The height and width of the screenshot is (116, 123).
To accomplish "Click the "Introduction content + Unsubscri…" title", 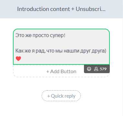I will (61, 9).
